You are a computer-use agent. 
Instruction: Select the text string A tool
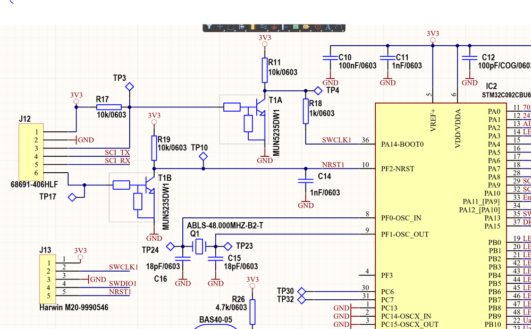pyautogui.click(x=328, y=27)
